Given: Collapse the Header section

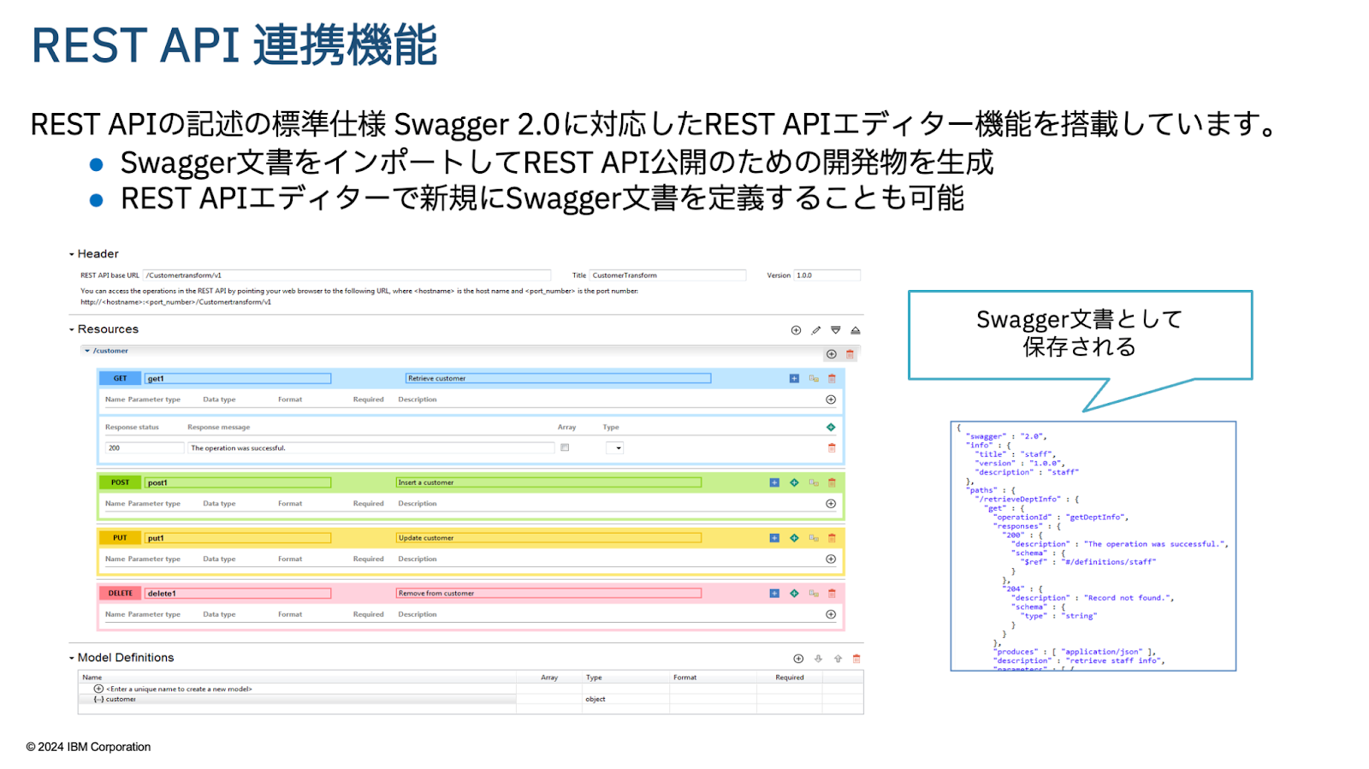Looking at the screenshot, I should click(72, 255).
